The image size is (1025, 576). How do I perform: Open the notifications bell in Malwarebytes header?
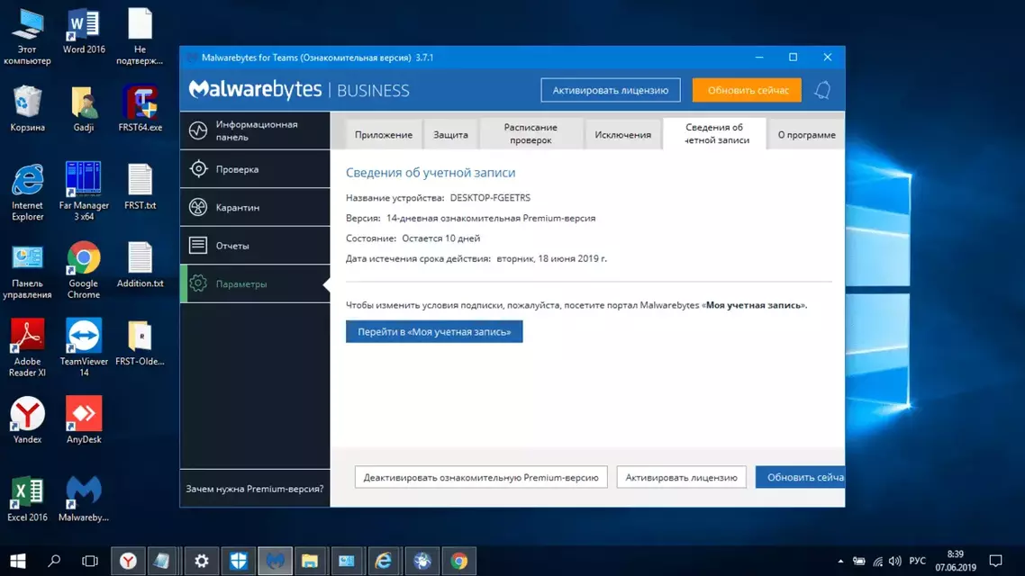click(x=822, y=90)
